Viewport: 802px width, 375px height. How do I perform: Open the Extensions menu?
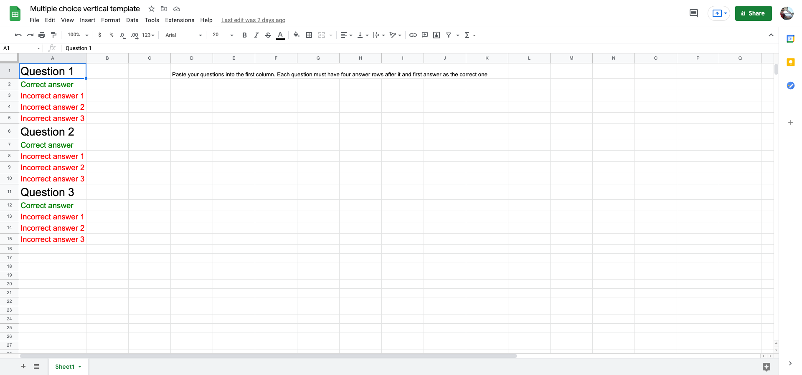[180, 20]
